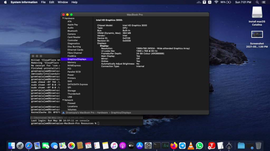This screenshot has width=270, height=151.
Task: Select Graphics/Displays in the sidebar
Action: tap(77, 59)
